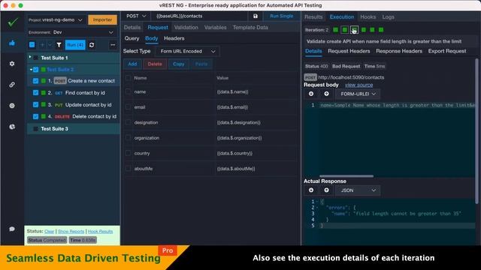The height and width of the screenshot is (270, 481).
Task: Check the Test Suite 1 checkbox
Action: point(35,58)
